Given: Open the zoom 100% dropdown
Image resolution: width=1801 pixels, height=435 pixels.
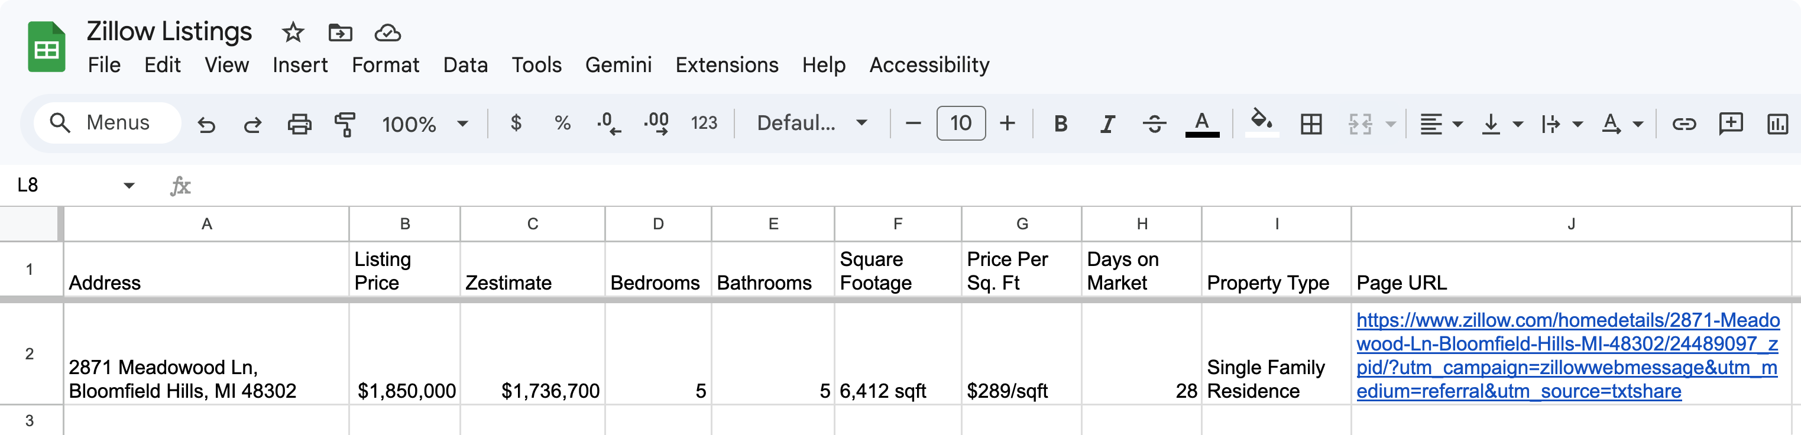Looking at the screenshot, I should click(425, 125).
